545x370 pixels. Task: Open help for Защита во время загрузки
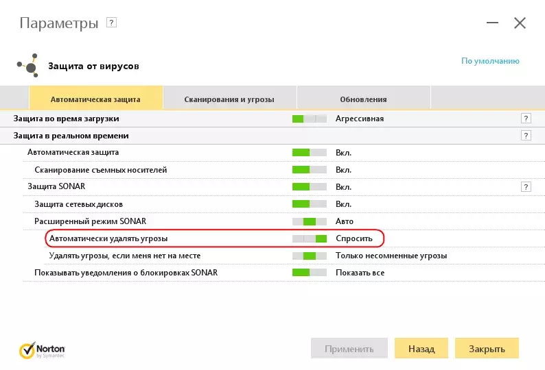click(526, 119)
